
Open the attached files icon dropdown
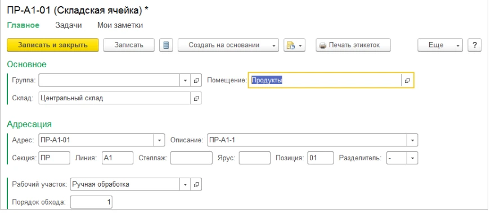point(294,45)
